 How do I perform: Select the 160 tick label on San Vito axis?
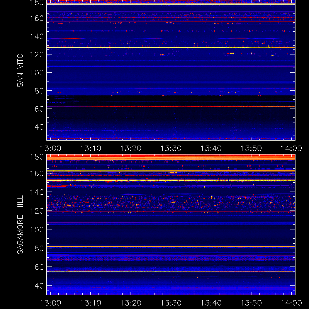pos(37,18)
